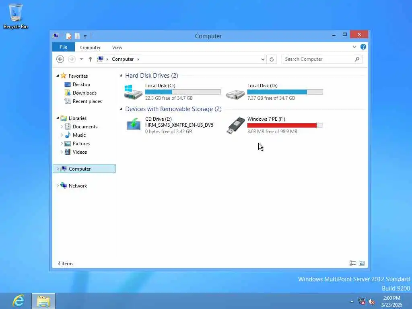Click the File Explorer taskbar button
This screenshot has height=309, width=412.
(x=43, y=301)
